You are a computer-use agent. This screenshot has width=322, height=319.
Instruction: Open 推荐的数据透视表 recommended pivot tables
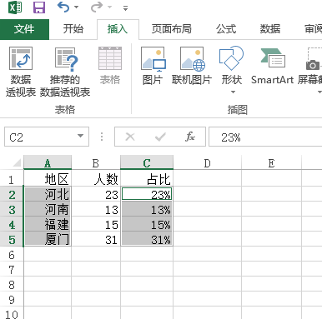point(65,72)
